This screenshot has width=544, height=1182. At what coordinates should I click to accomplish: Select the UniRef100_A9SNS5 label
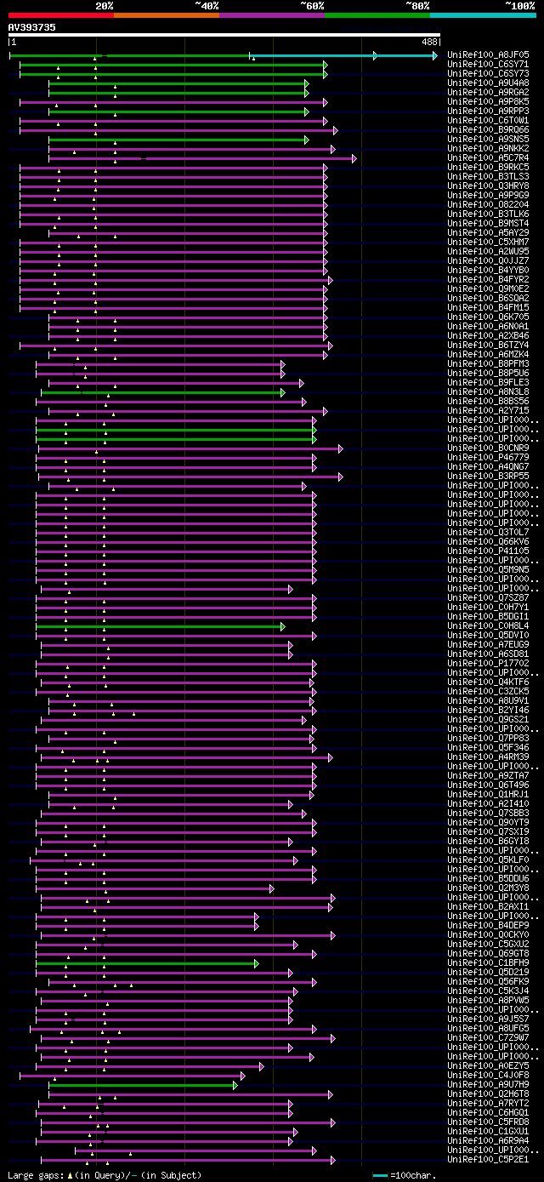(x=488, y=140)
